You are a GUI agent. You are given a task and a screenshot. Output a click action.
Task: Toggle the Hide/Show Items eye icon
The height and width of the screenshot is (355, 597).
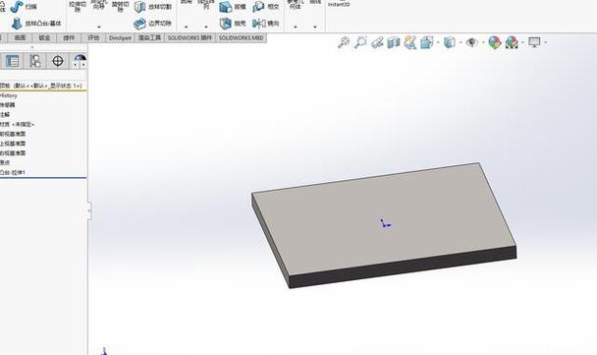coord(472,42)
